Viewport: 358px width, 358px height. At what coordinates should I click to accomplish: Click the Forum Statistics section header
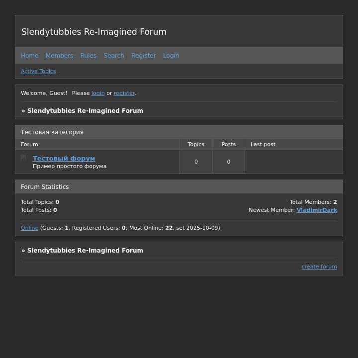(45, 187)
